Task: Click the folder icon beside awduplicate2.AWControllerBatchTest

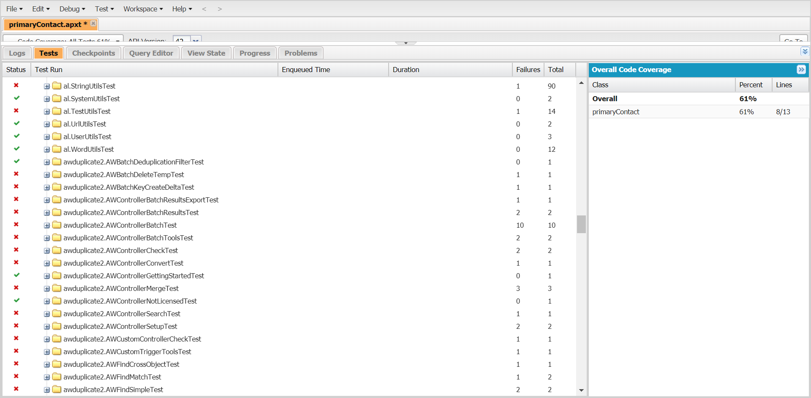Action: 57,225
